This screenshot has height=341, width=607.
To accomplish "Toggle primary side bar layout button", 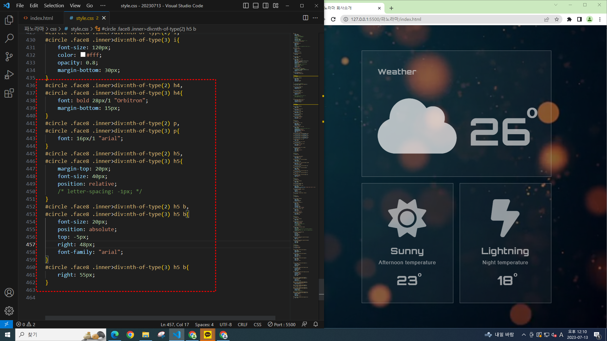I will 246,6.
